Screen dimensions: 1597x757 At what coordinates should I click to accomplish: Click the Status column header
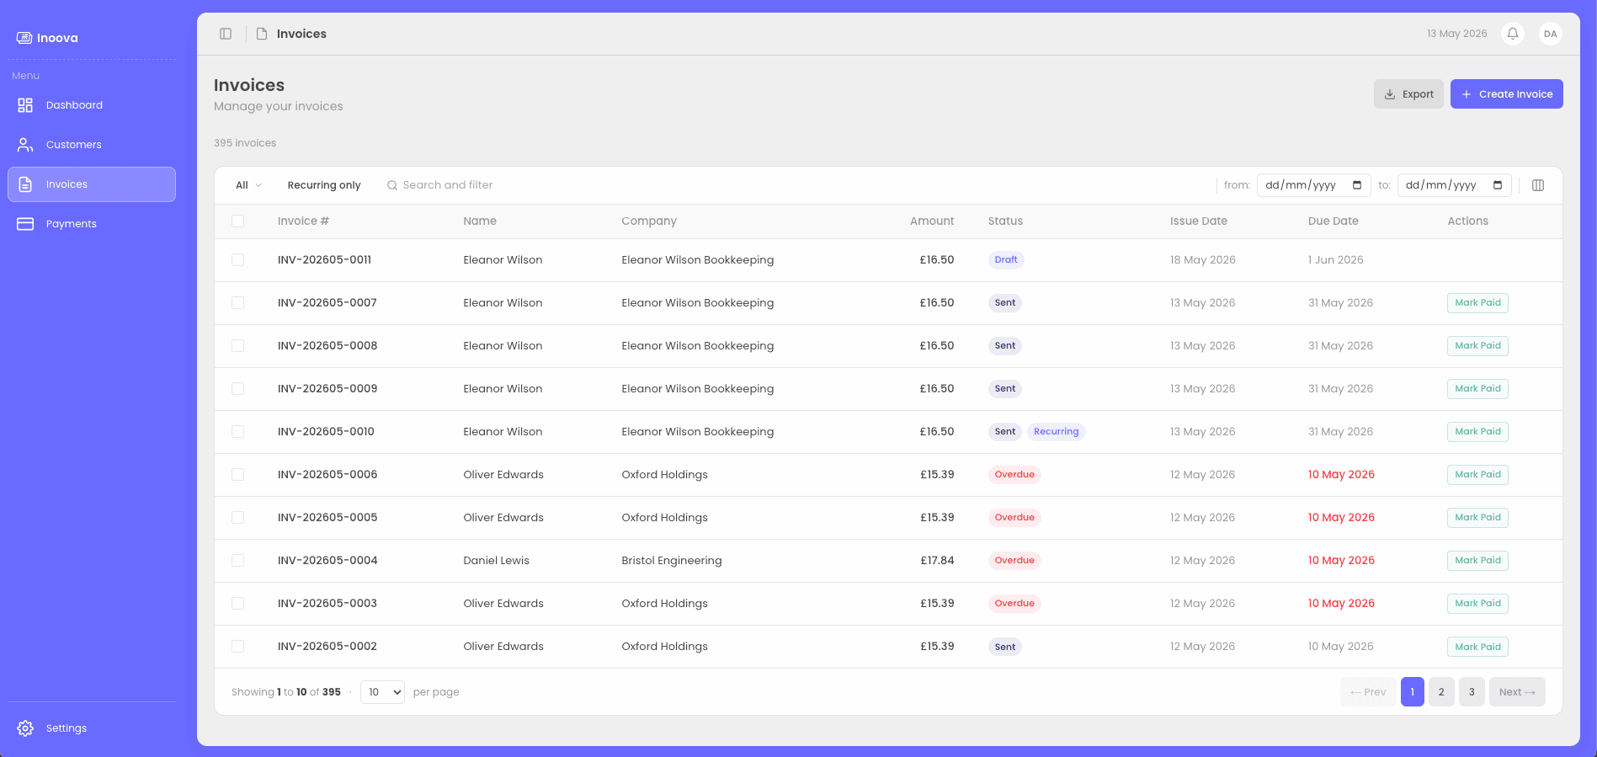click(1005, 221)
